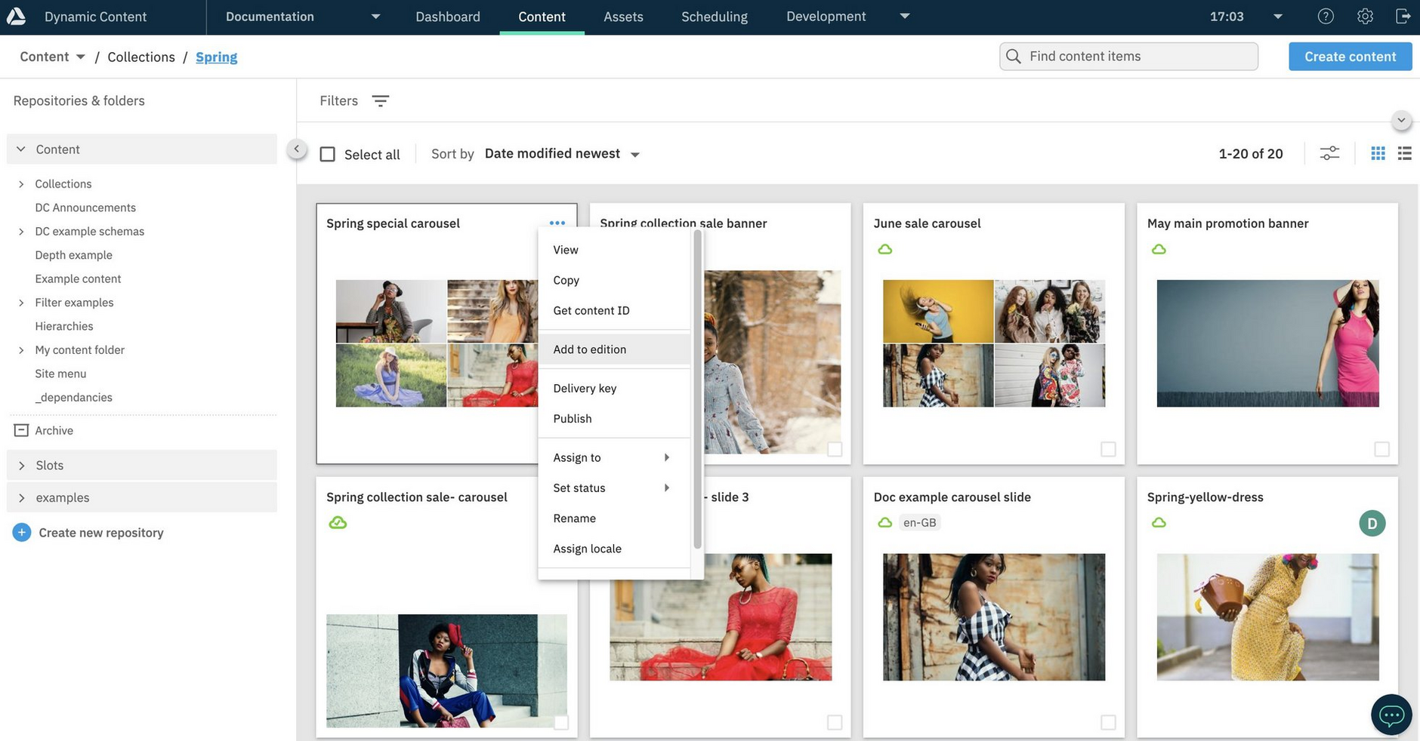Open the Sort by dropdown

point(562,154)
